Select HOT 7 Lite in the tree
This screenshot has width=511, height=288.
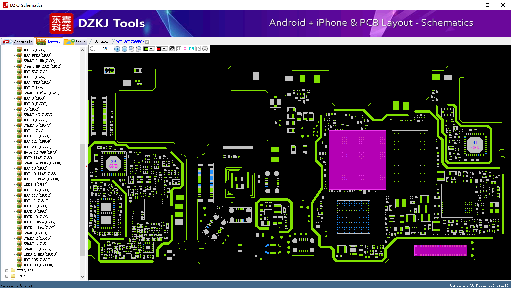tap(34, 88)
